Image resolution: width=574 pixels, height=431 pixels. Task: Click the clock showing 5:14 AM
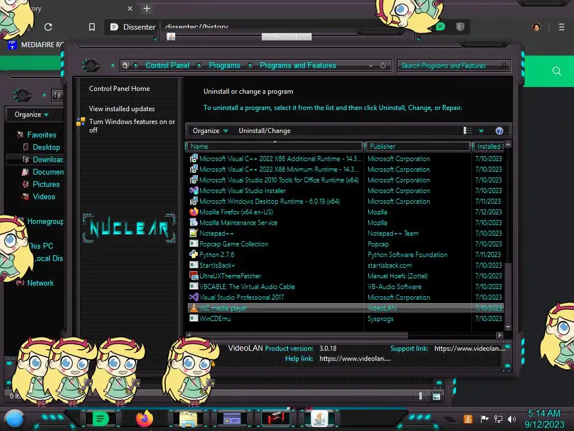[x=544, y=414]
